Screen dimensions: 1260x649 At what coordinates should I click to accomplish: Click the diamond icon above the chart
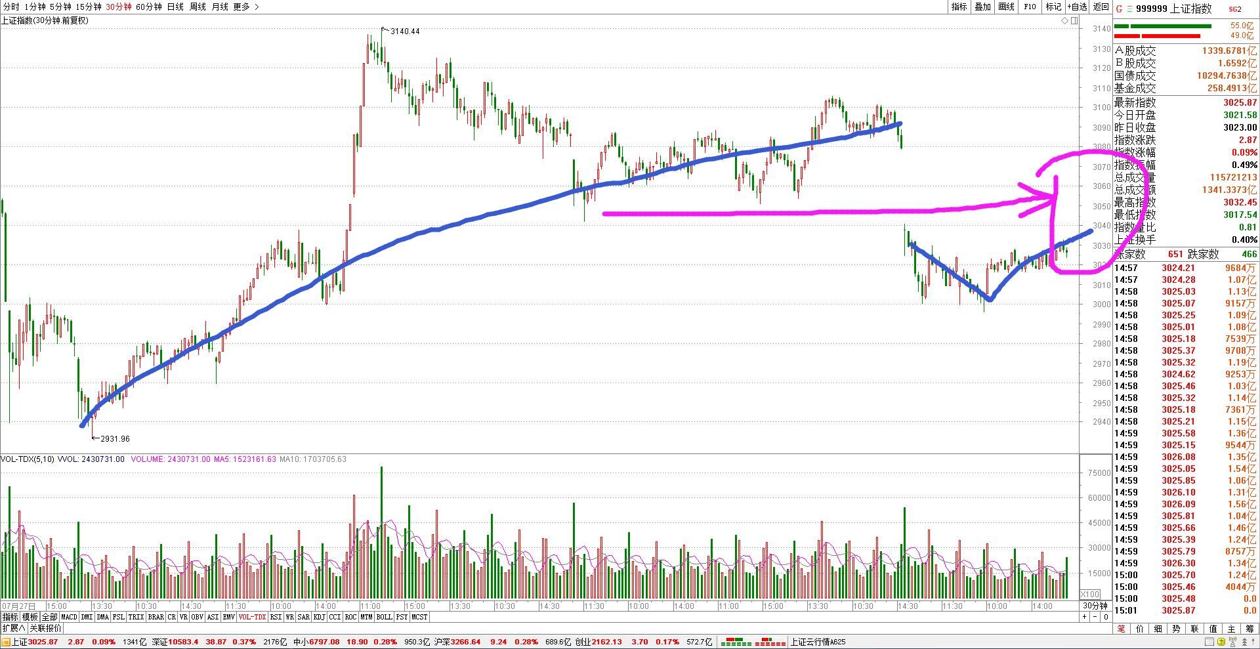pyautogui.click(x=1065, y=21)
